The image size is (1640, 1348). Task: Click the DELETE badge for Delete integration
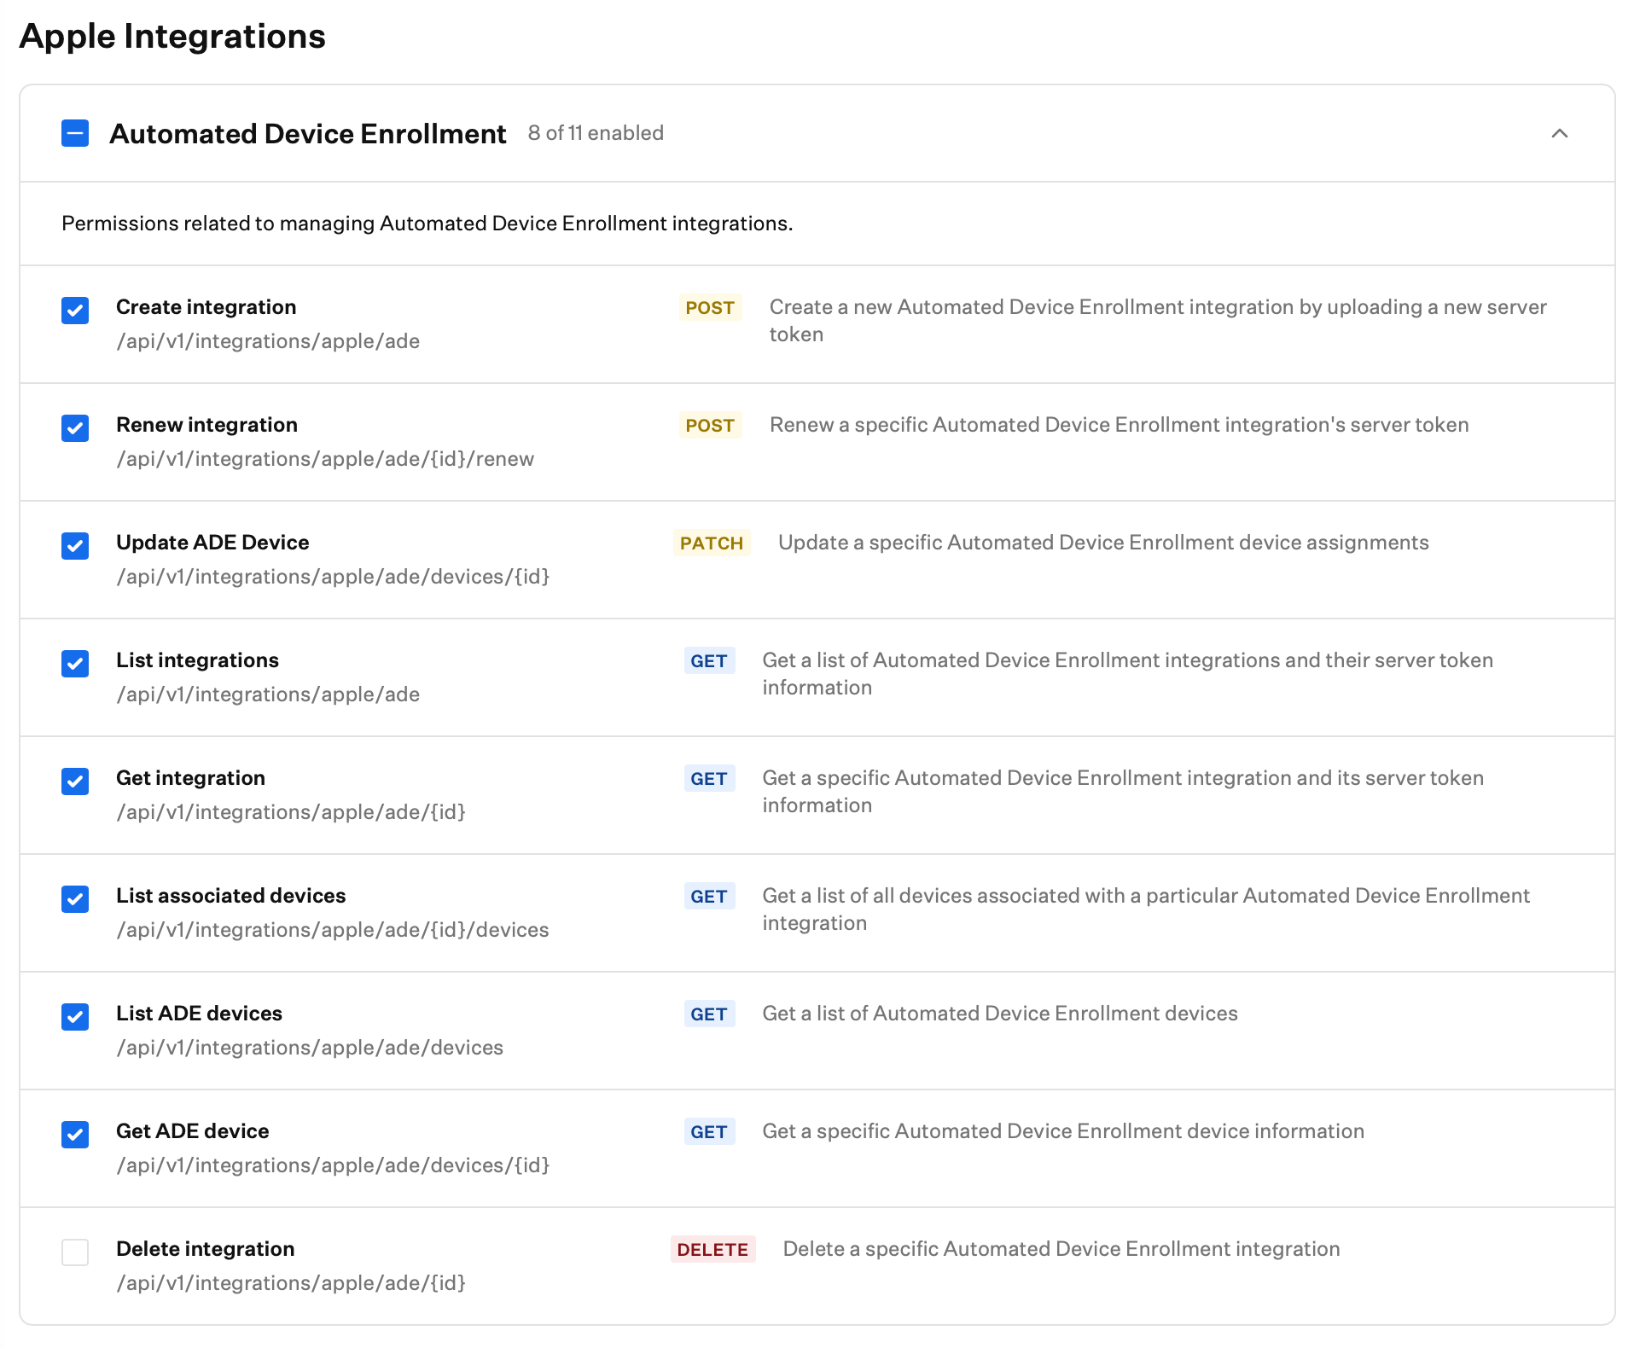712,1250
